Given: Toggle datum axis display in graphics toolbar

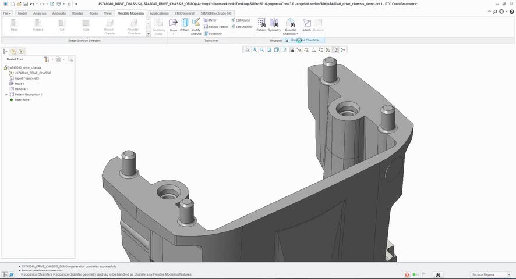Looking at the screenshot, I should coord(313,49).
